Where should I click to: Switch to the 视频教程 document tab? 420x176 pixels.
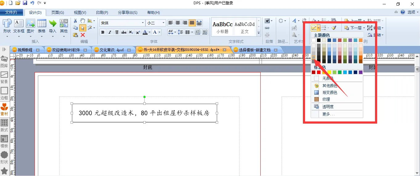tap(25, 50)
